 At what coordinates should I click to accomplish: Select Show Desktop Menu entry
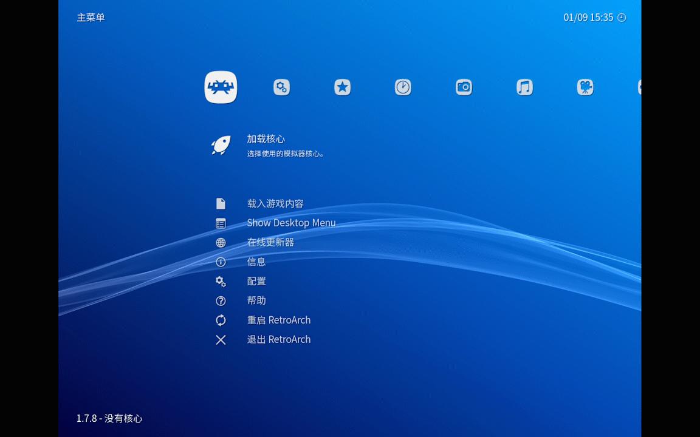291,223
